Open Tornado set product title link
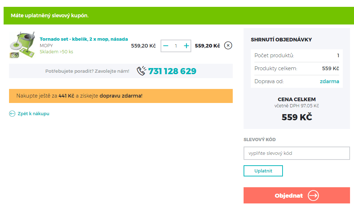Image resolution: width=354 pixels, height=211 pixels. click(x=84, y=39)
